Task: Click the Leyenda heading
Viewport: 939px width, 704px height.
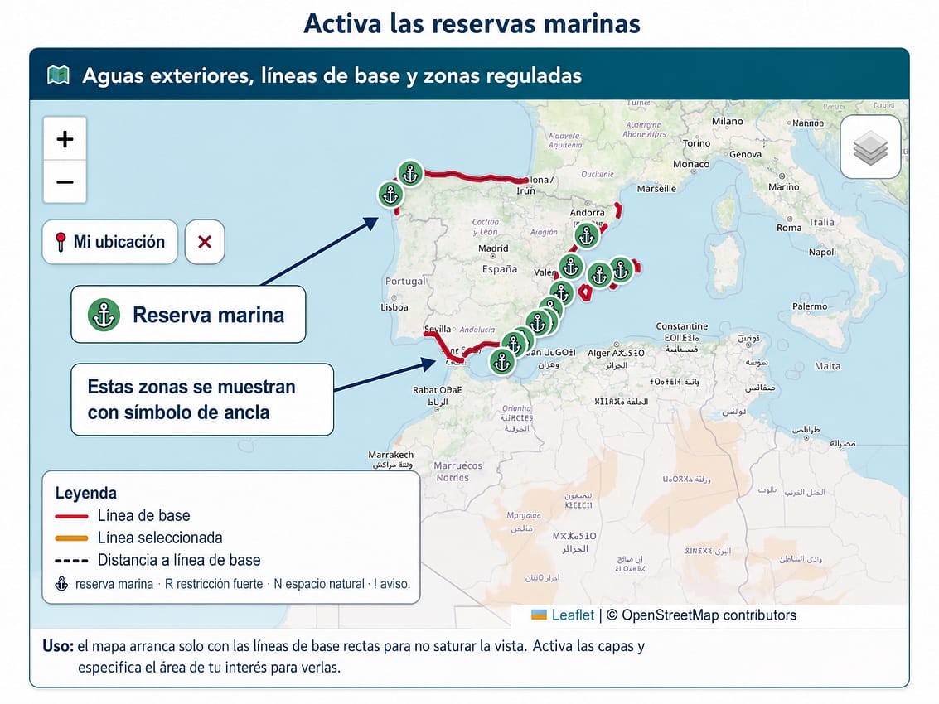Action: (85, 493)
